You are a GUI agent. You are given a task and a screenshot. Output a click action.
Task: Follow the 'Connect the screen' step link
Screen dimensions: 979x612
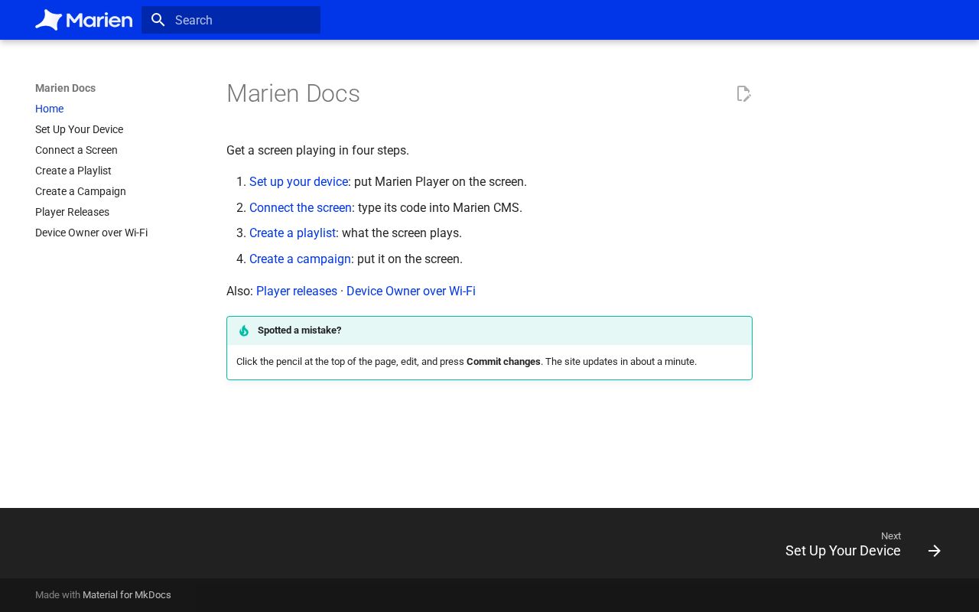tap(301, 208)
